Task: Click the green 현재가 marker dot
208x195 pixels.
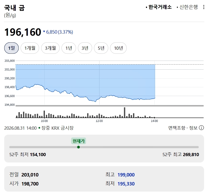Action: coord(78,147)
